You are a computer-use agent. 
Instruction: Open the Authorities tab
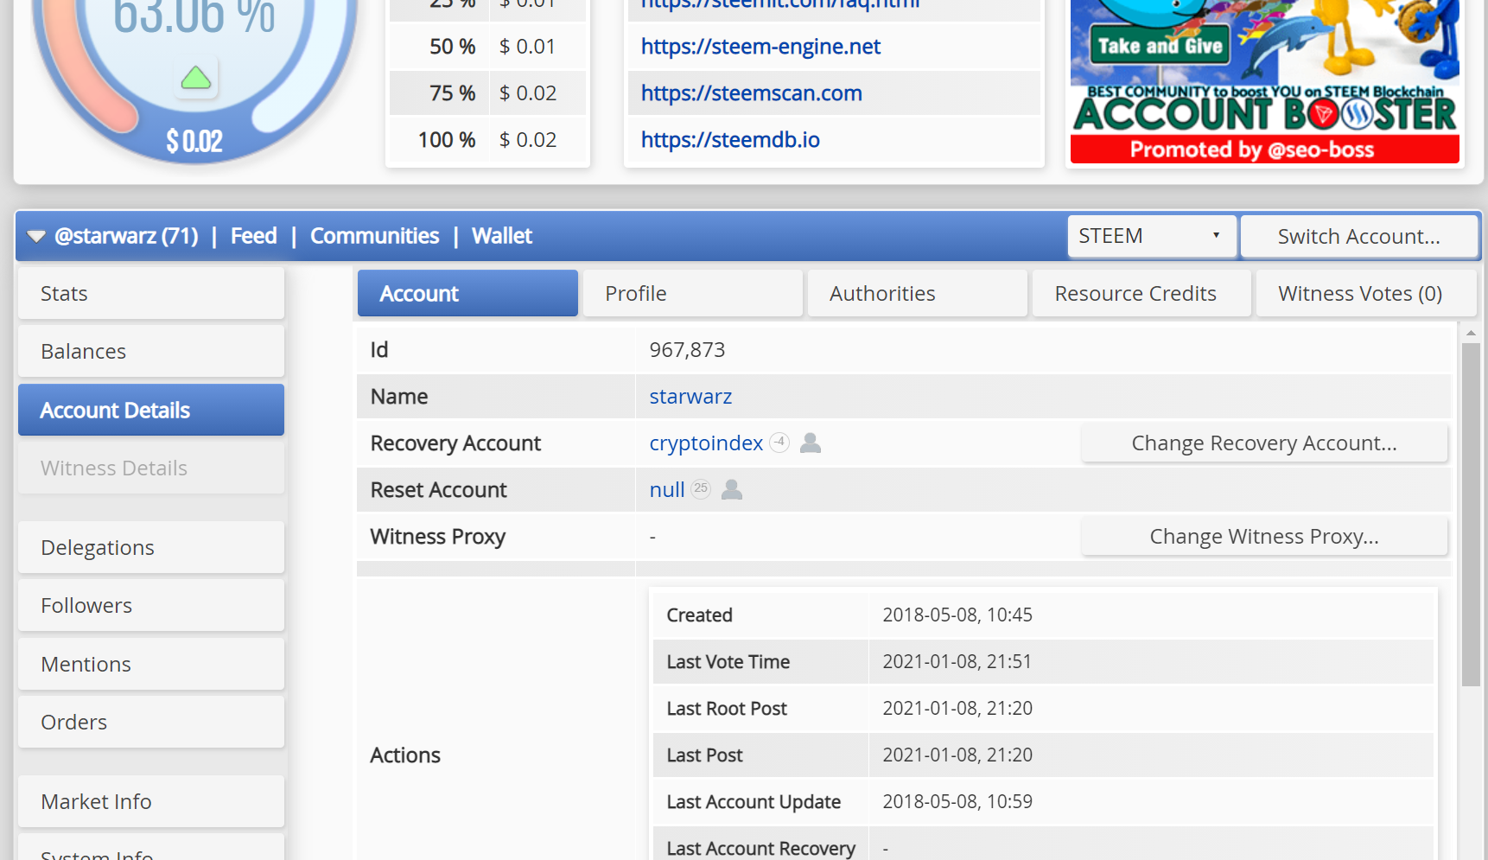pyautogui.click(x=917, y=294)
